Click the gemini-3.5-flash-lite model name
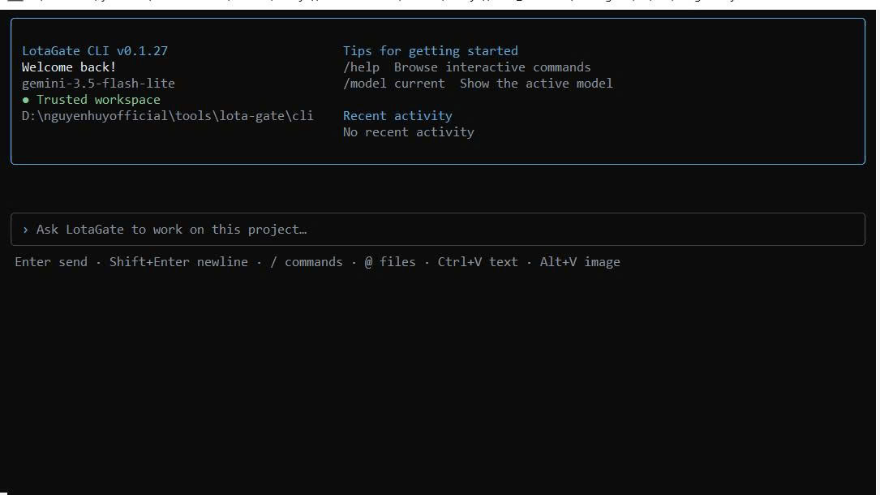The height and width of the screenshot is (495, 880). click(x=98, y=84)
